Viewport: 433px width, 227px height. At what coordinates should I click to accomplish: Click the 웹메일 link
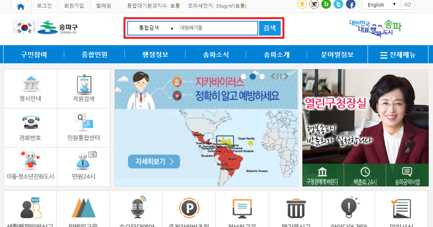[x=103, y=6]
